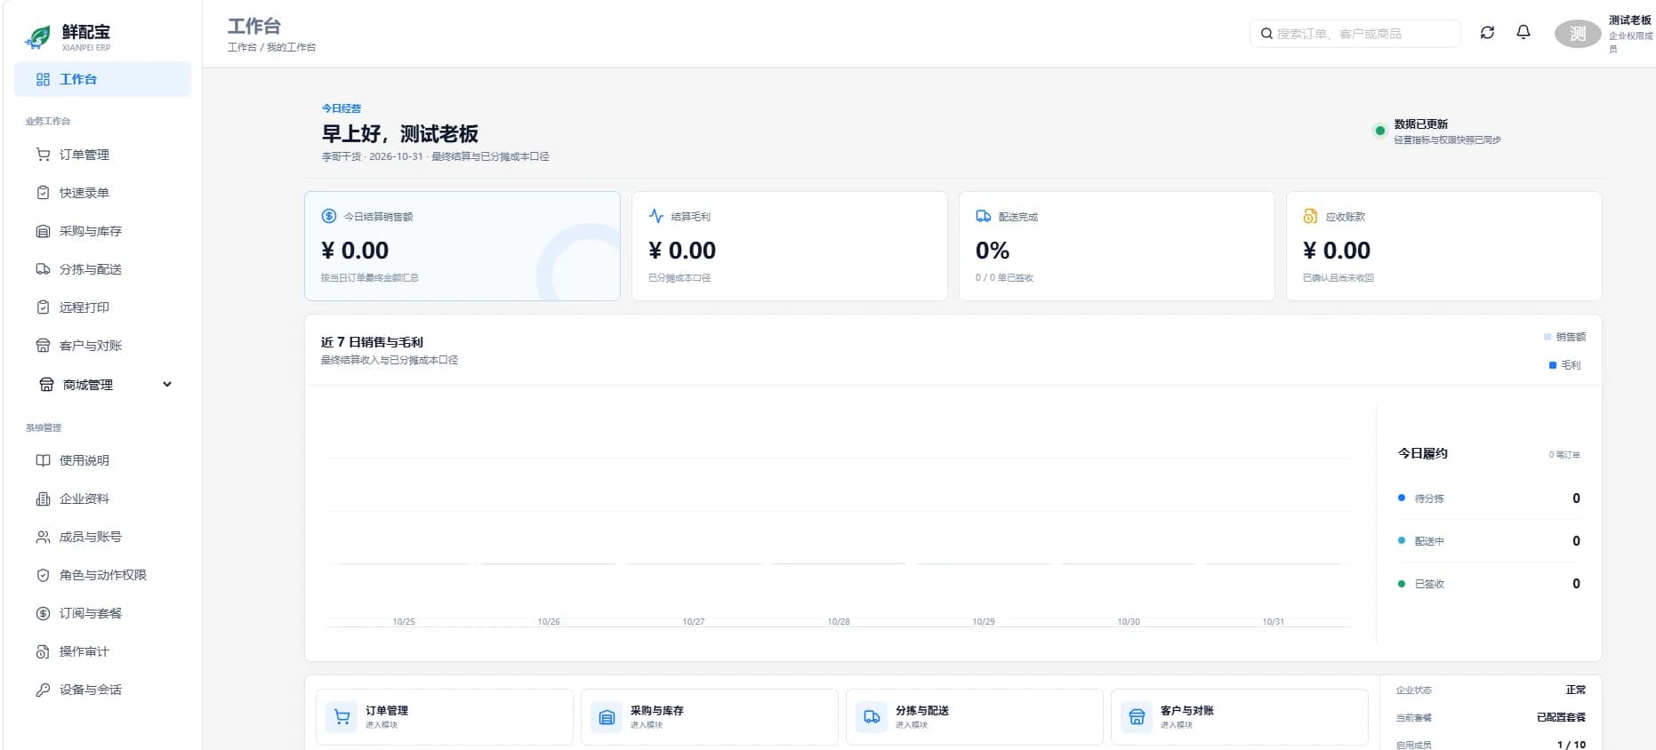Screen dimensions: 1656x750
Task: Click the 采购与库存 warehouse icon in sidebar
Action: coord(43,231)
